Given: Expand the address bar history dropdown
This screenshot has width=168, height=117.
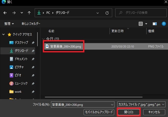Looking at the screenshot, I should click(97, 13).
